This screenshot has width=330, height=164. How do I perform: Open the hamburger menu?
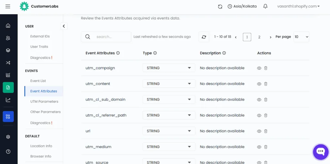pos(8,6)
